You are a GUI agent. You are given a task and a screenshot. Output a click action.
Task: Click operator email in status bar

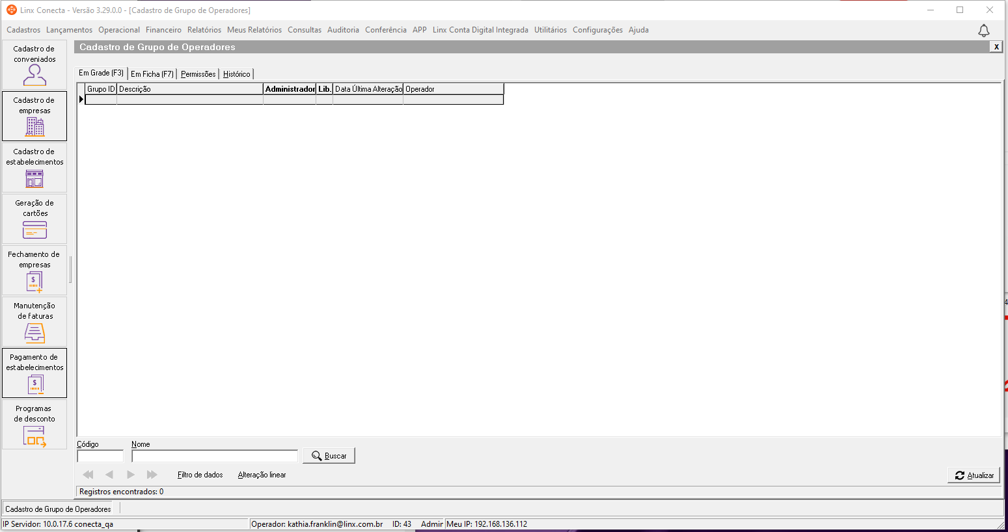335,524
